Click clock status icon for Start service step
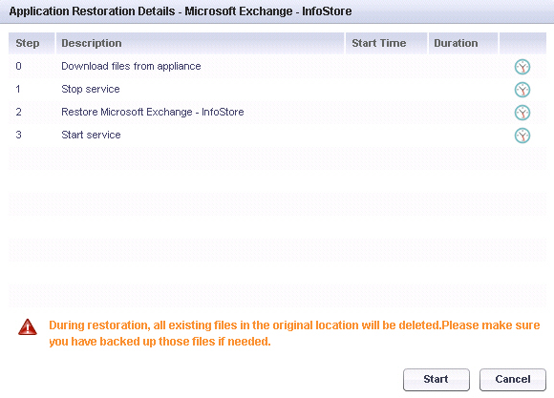This screenshot has height=398, width=554. 522,136
